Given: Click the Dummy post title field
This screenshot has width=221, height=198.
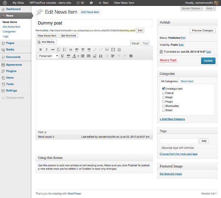Looking at the screenshot, I should pyautogui.click(x=94, y=23).
